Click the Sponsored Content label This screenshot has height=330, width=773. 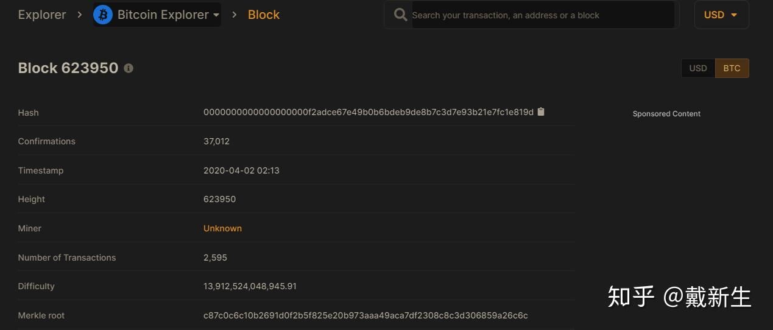pyautogui.click(x=666, y=114)
